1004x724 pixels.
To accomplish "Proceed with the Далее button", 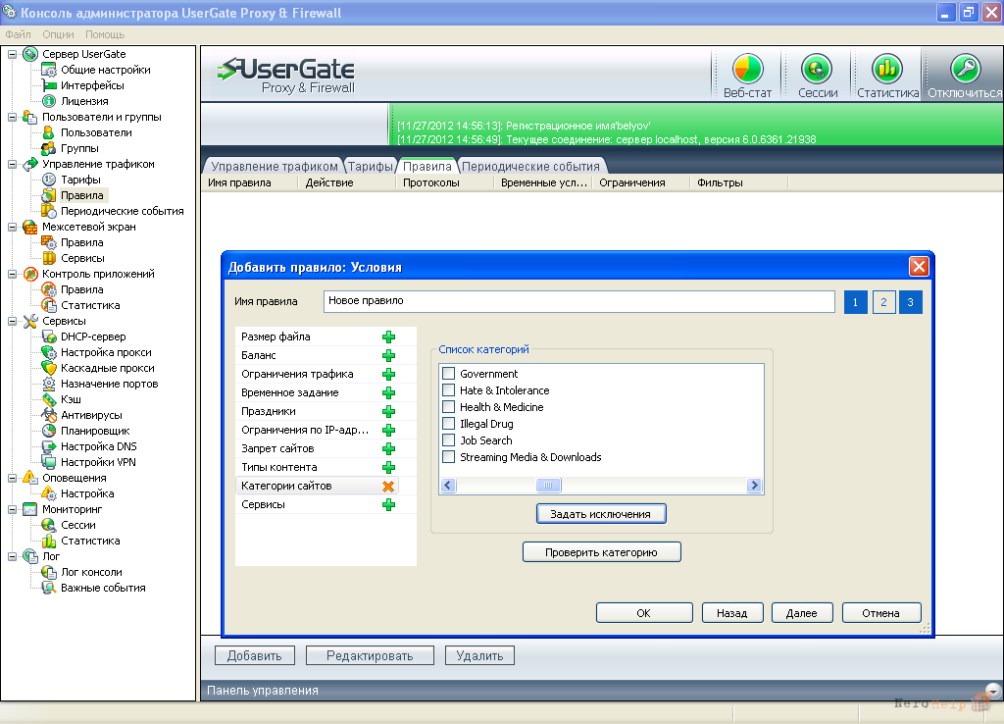I will (x=802, y=613).
